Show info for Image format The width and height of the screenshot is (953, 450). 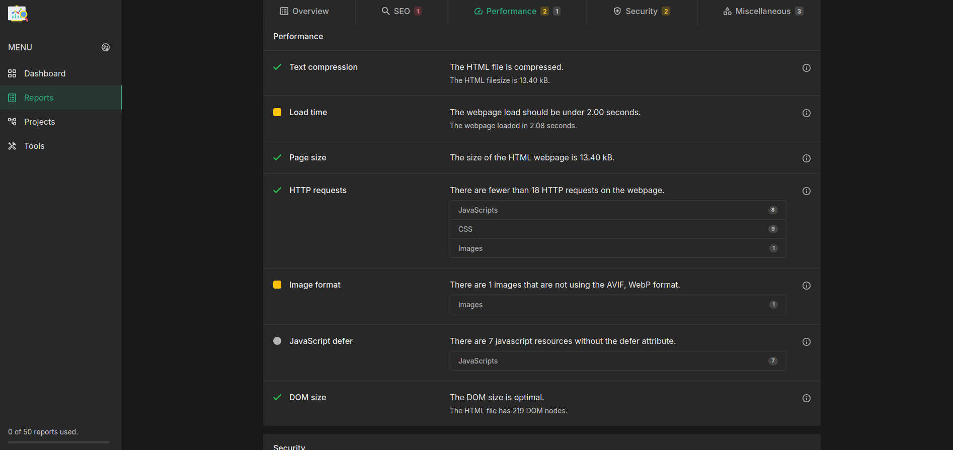[x=806, y=286]
